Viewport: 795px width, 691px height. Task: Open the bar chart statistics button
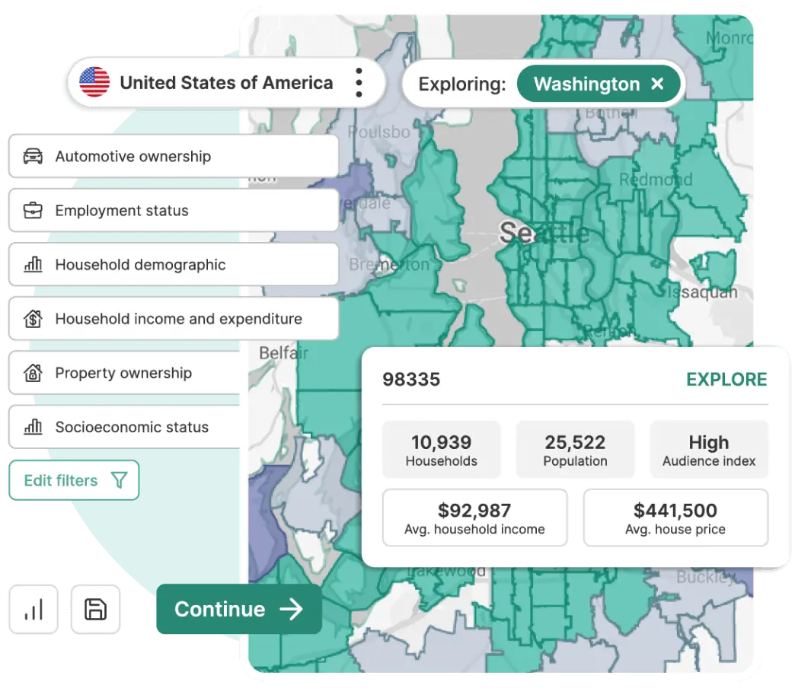[x=34, y=610]
